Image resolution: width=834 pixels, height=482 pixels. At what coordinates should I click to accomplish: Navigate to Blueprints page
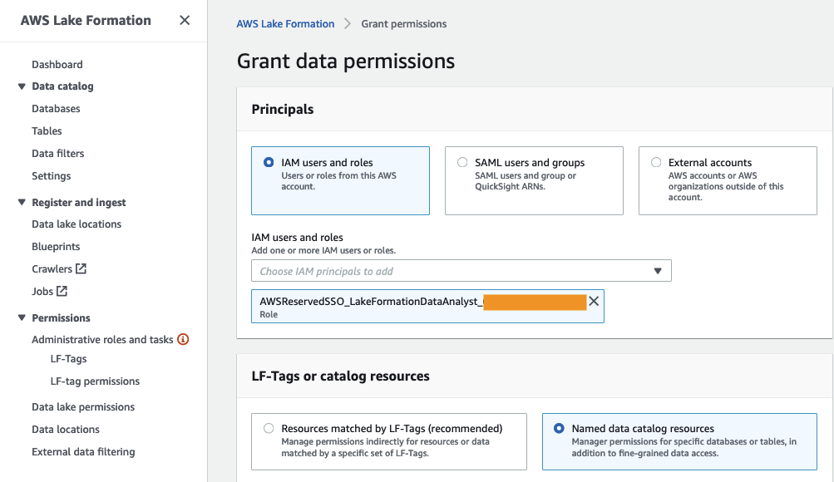(x=56, y=247)
